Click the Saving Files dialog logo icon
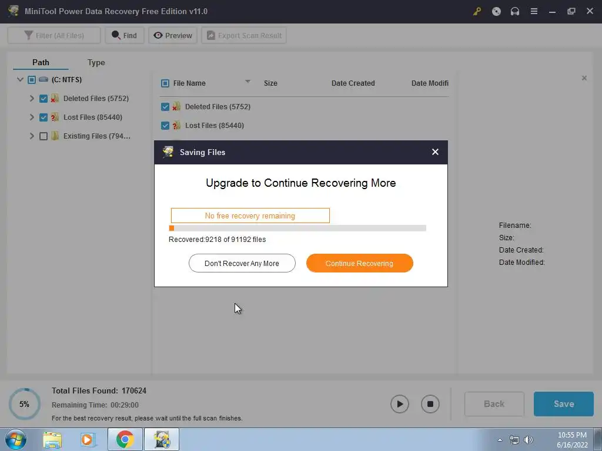 tap(168, 152)
